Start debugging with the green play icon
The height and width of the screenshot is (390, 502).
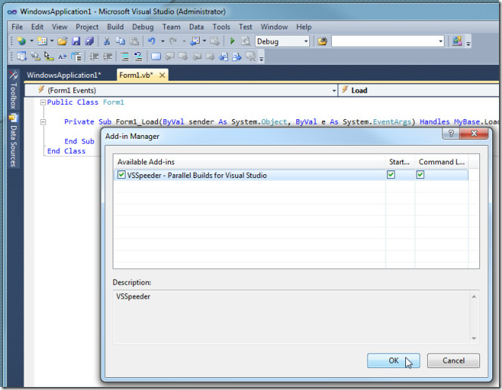click(233, 41)
